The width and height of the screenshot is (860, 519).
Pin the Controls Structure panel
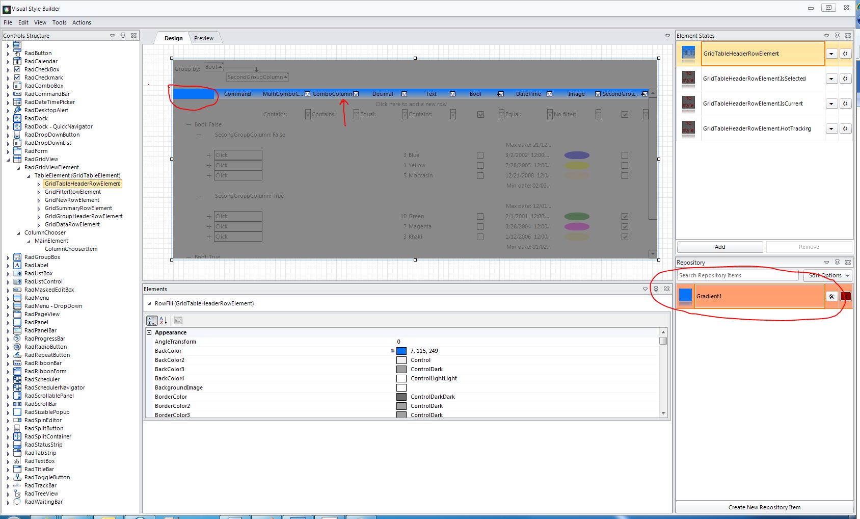click(x=123, y=36)
